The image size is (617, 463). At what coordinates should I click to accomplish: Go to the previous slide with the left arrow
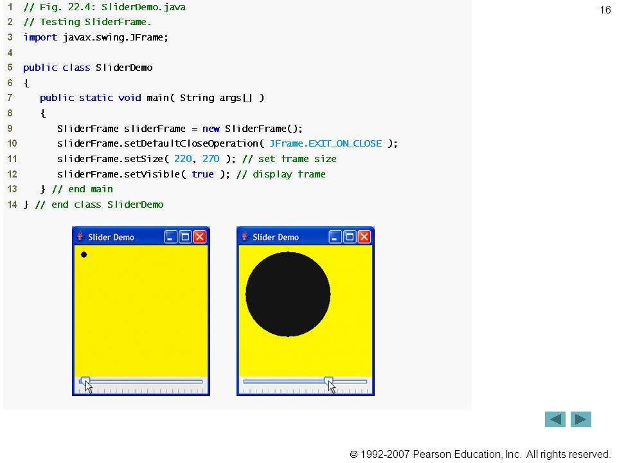tap(555, 419)
